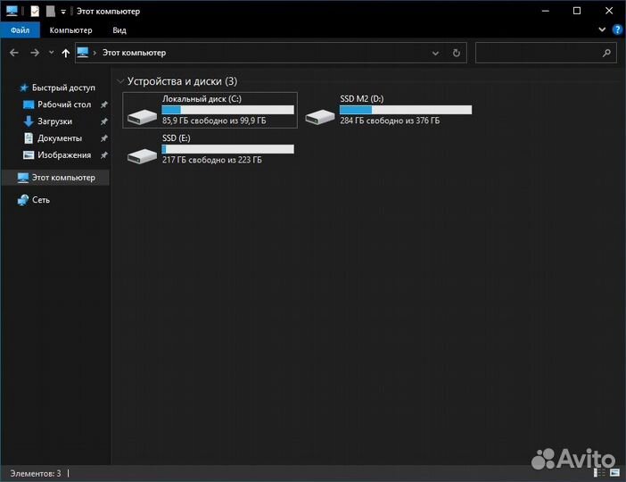Viewport: 626px width, 482px height.
Task: Open Explorer help via the question mark icon
Action: [617, 29]
